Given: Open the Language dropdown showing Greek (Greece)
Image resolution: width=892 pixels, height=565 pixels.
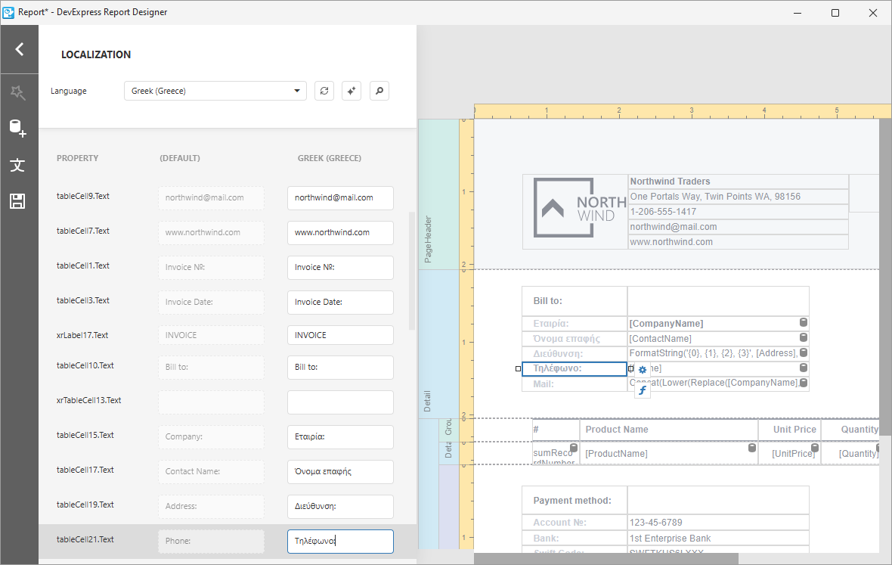Looking at the screenshot, I should tap(215, 90).
